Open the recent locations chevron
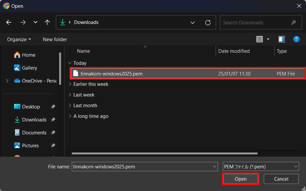This screenshot has width=306, height=191. (35, 22)
